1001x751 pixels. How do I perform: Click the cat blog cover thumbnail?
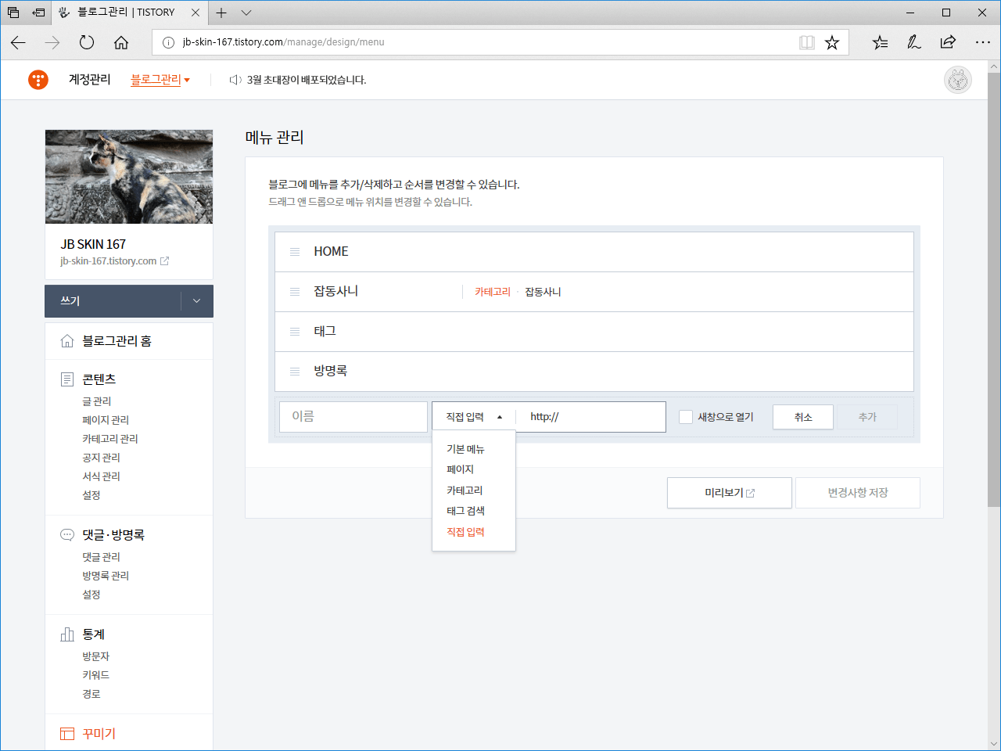pyautogui.click(x=129, y=177)
